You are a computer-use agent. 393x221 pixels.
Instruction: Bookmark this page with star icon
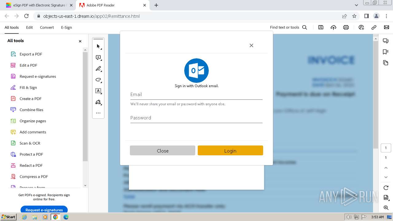(354, 16)
